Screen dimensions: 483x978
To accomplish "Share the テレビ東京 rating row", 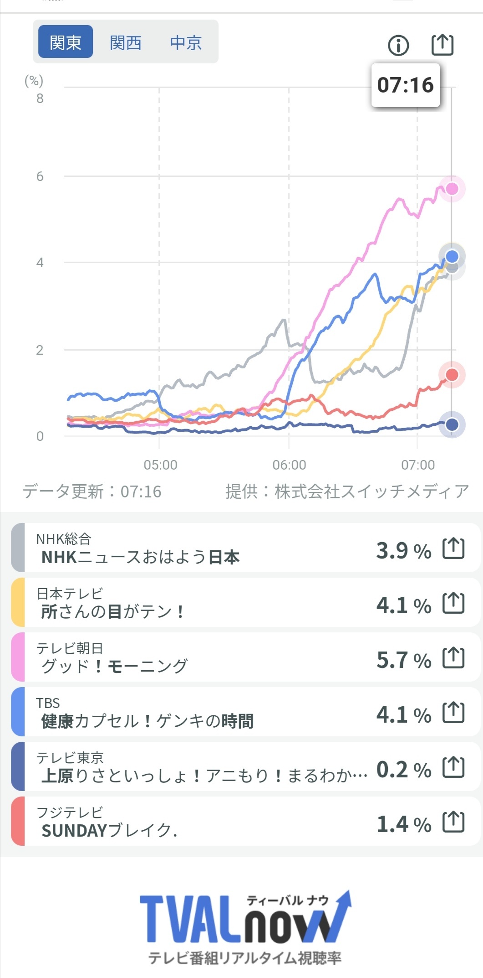I will click(453, 767).
